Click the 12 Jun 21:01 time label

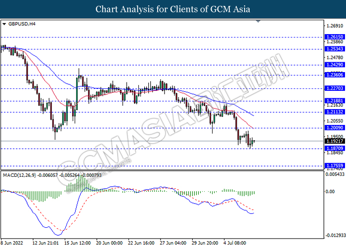[x=45, y=243]
